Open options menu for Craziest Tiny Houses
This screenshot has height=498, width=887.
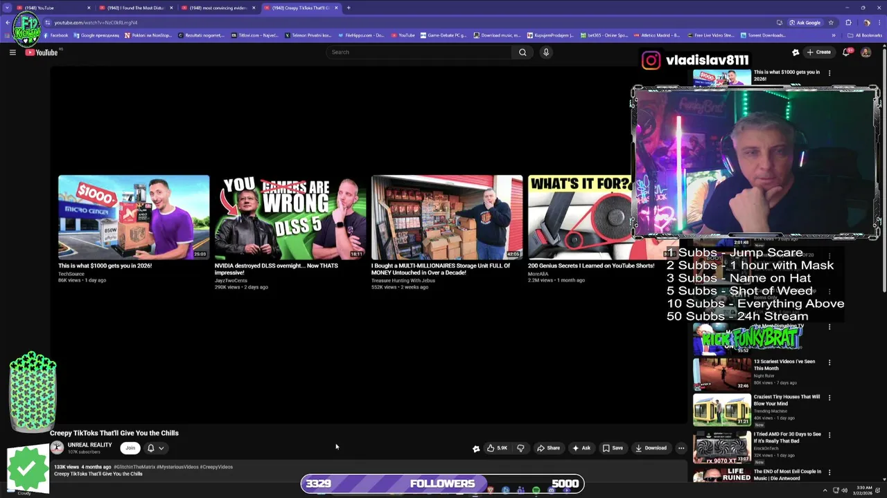click(x=829, y=398)
